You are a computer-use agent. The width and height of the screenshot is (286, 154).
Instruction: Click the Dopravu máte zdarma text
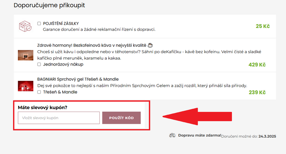click(x=199, y=135)
